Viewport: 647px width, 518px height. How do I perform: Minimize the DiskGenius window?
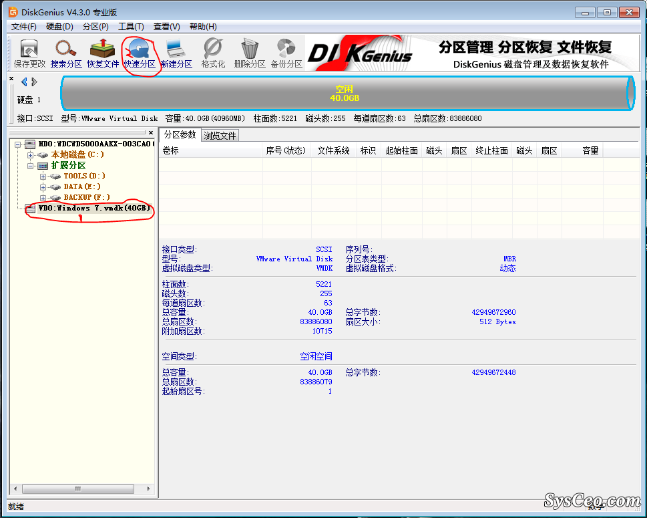pos(585,13)
